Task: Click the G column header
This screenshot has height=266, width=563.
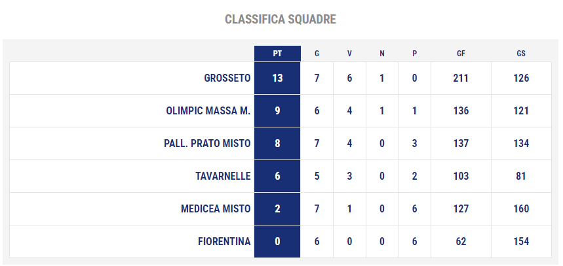Action: coord(317,54)
